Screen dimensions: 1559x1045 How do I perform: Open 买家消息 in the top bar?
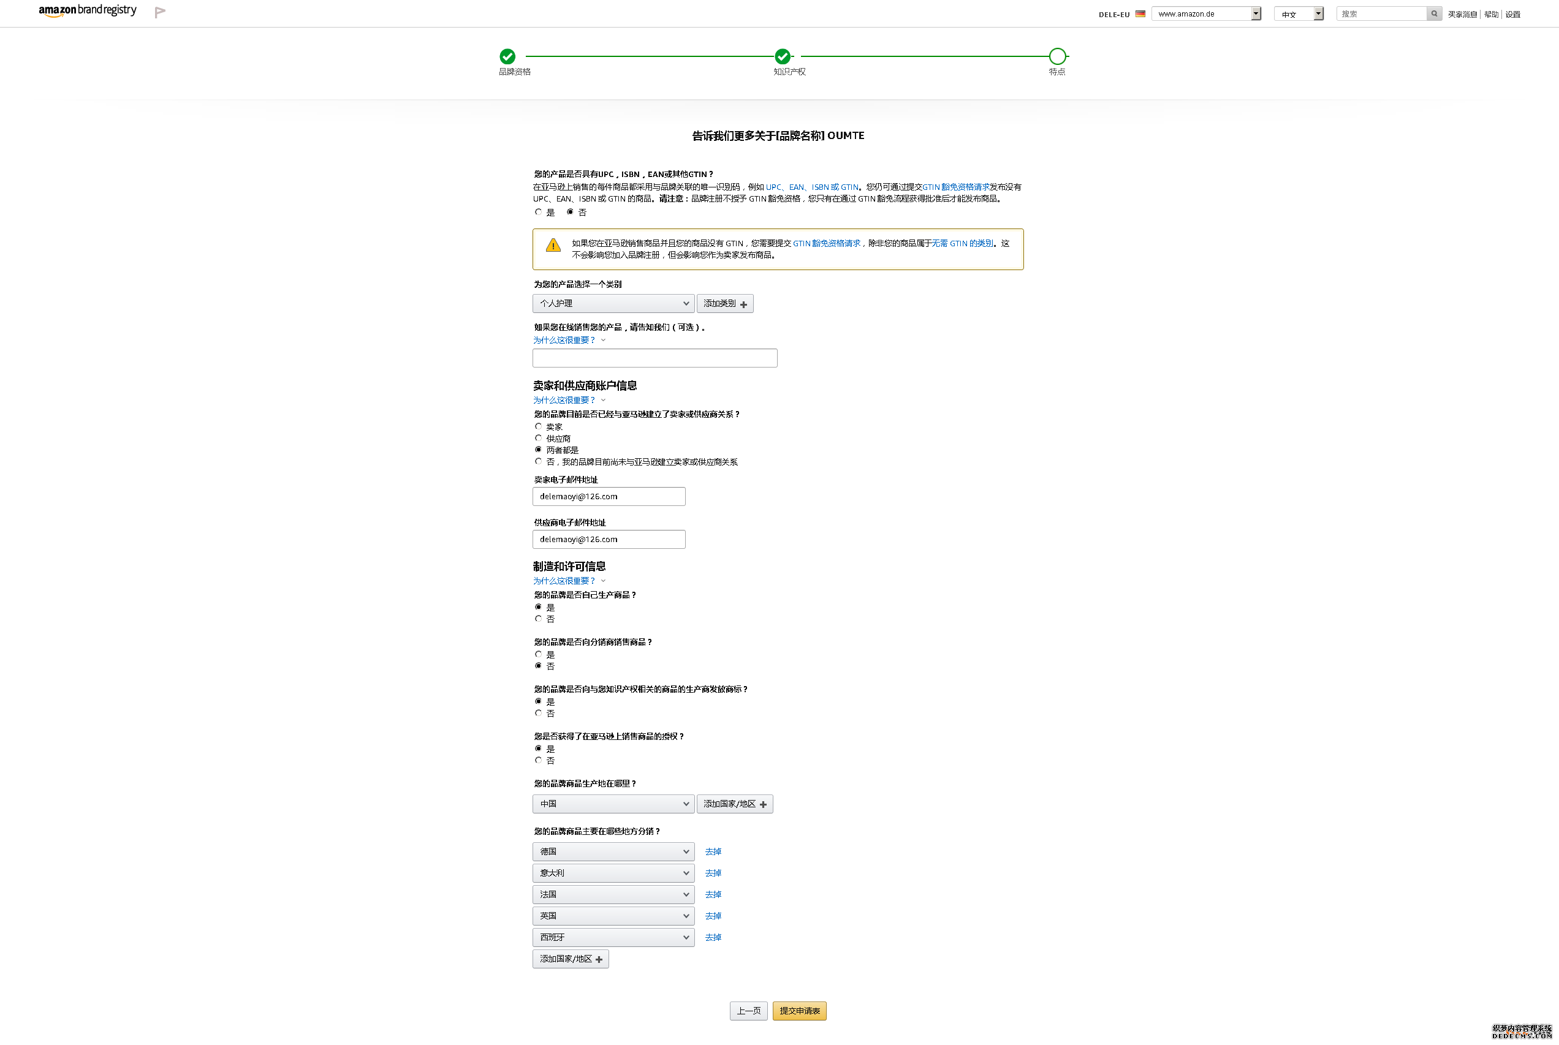(x=1462, y=14)
